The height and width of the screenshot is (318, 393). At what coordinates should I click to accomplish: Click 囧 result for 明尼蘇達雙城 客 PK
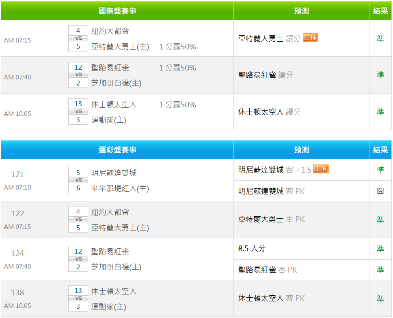pos(380,191)
